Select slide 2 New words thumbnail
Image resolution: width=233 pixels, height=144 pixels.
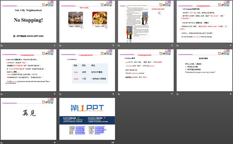tap(87, 22)
